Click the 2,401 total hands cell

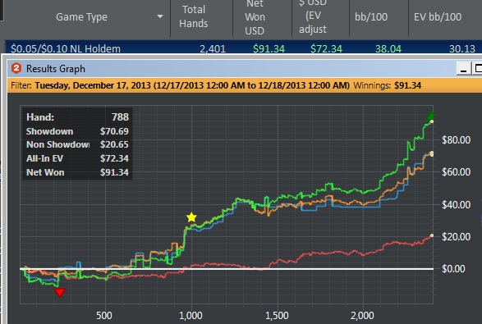click(x=213, y=48)
